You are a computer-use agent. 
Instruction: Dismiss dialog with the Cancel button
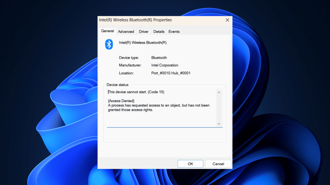point(218,164)
